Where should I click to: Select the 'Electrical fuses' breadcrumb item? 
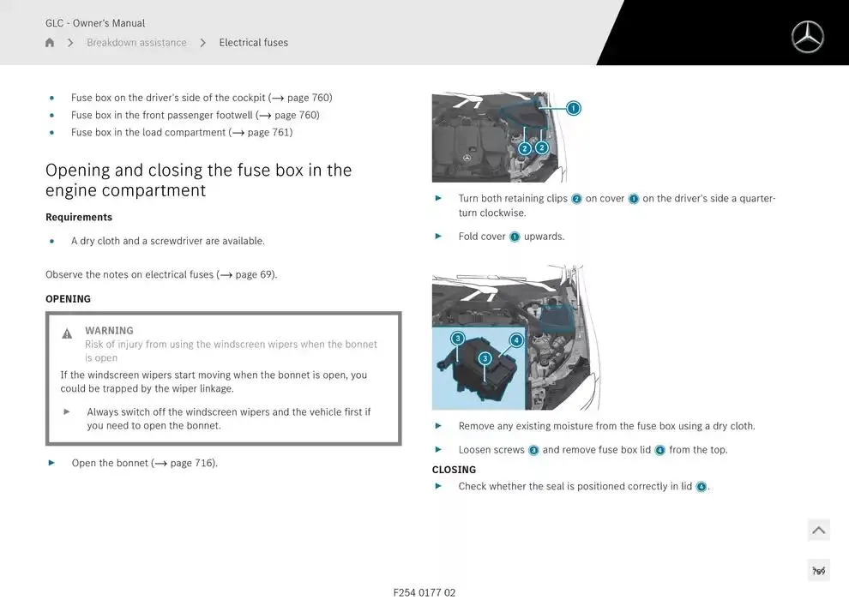pos(253,43)
